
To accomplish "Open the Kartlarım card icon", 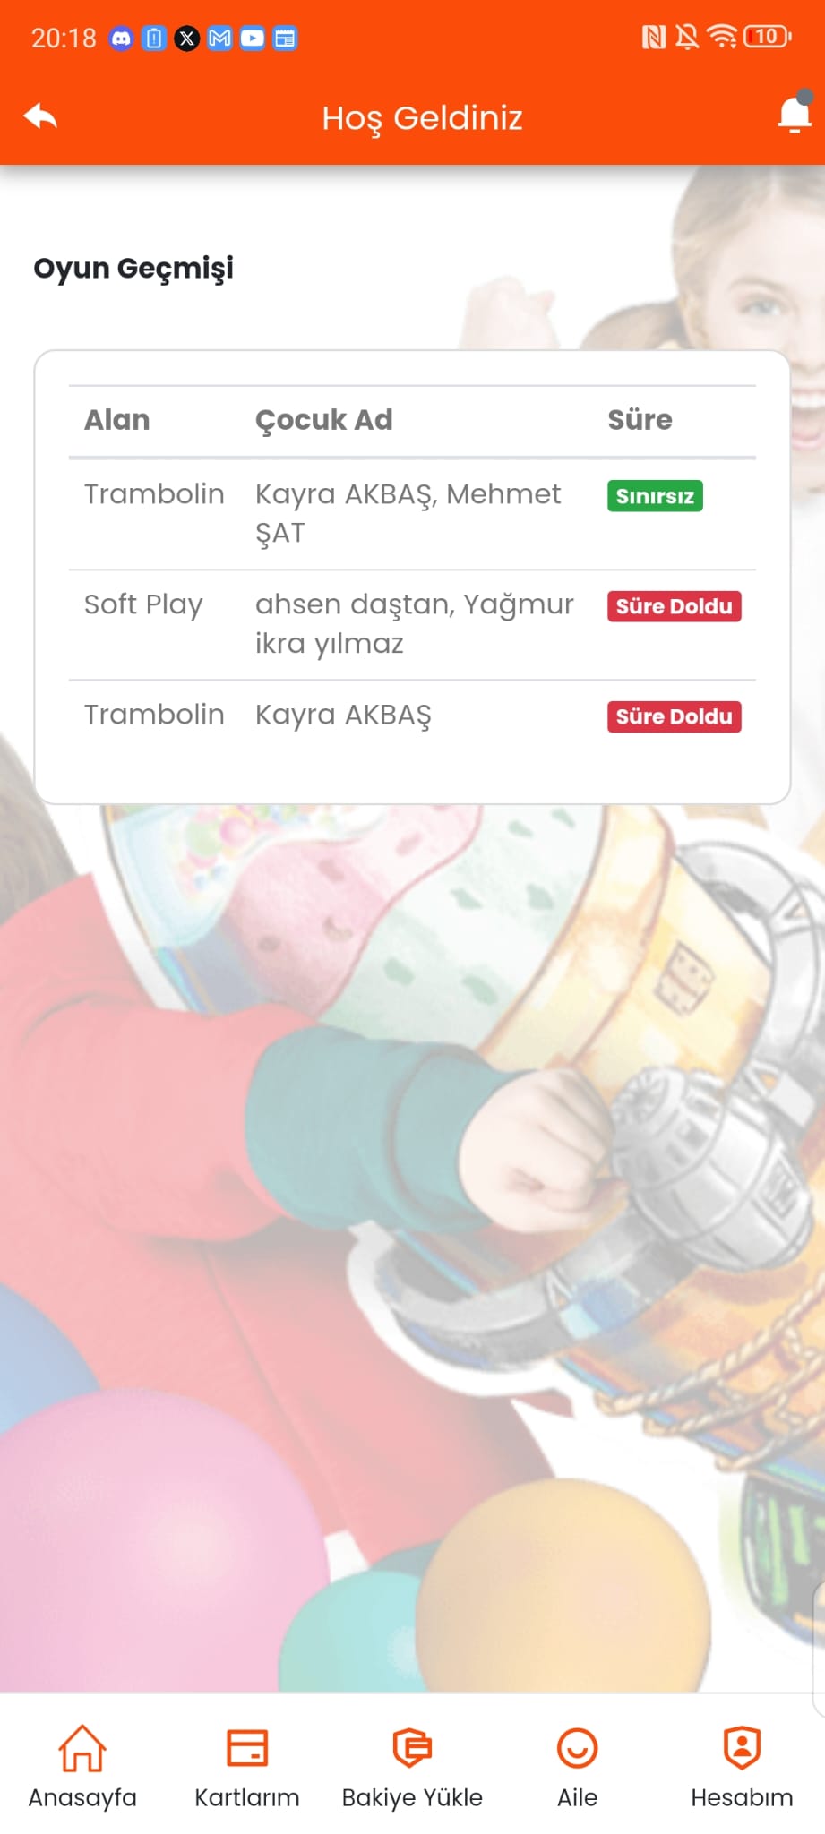I will (x=247, y=1748).
